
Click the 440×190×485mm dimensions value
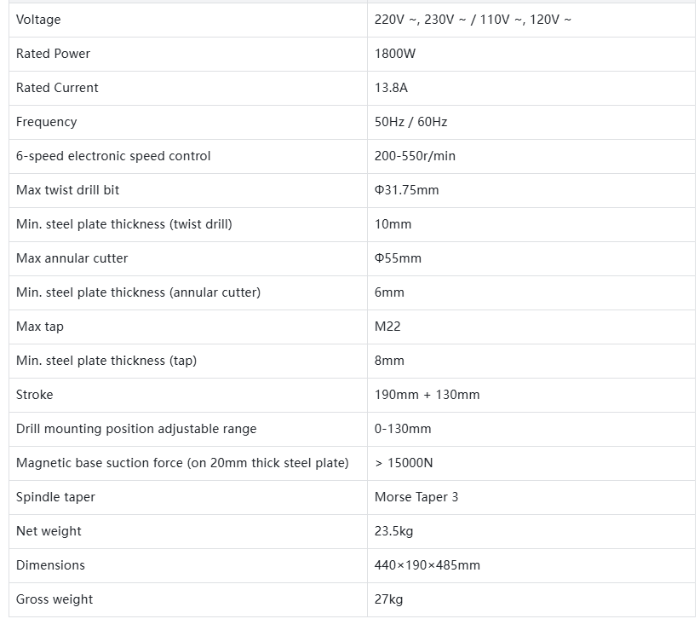[x=427, y=565]
